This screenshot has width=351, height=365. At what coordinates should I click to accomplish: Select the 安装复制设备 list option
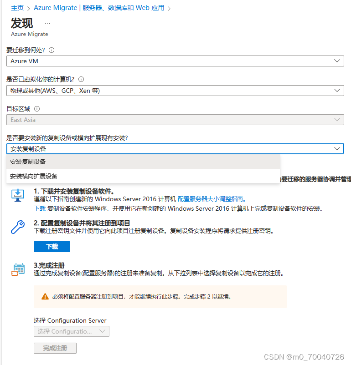143,162
